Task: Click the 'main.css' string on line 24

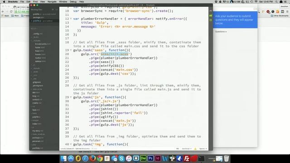Action: click(x=125, y=70)
